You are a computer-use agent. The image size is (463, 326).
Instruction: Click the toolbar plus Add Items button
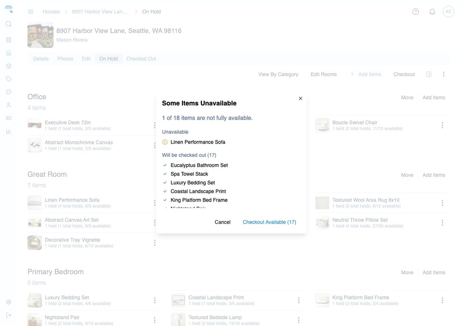365,74
